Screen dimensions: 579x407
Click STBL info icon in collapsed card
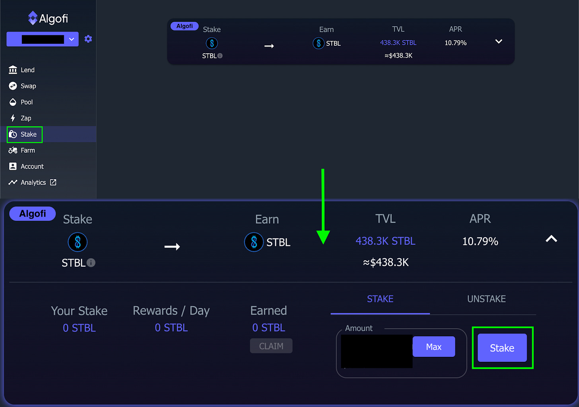[220, 56]
